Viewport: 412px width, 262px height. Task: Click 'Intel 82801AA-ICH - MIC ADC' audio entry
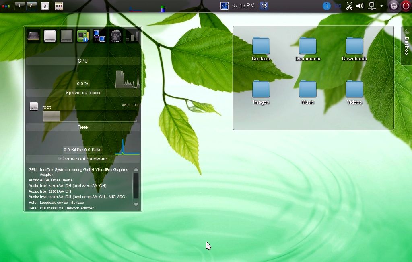click(x=83, y=197)
